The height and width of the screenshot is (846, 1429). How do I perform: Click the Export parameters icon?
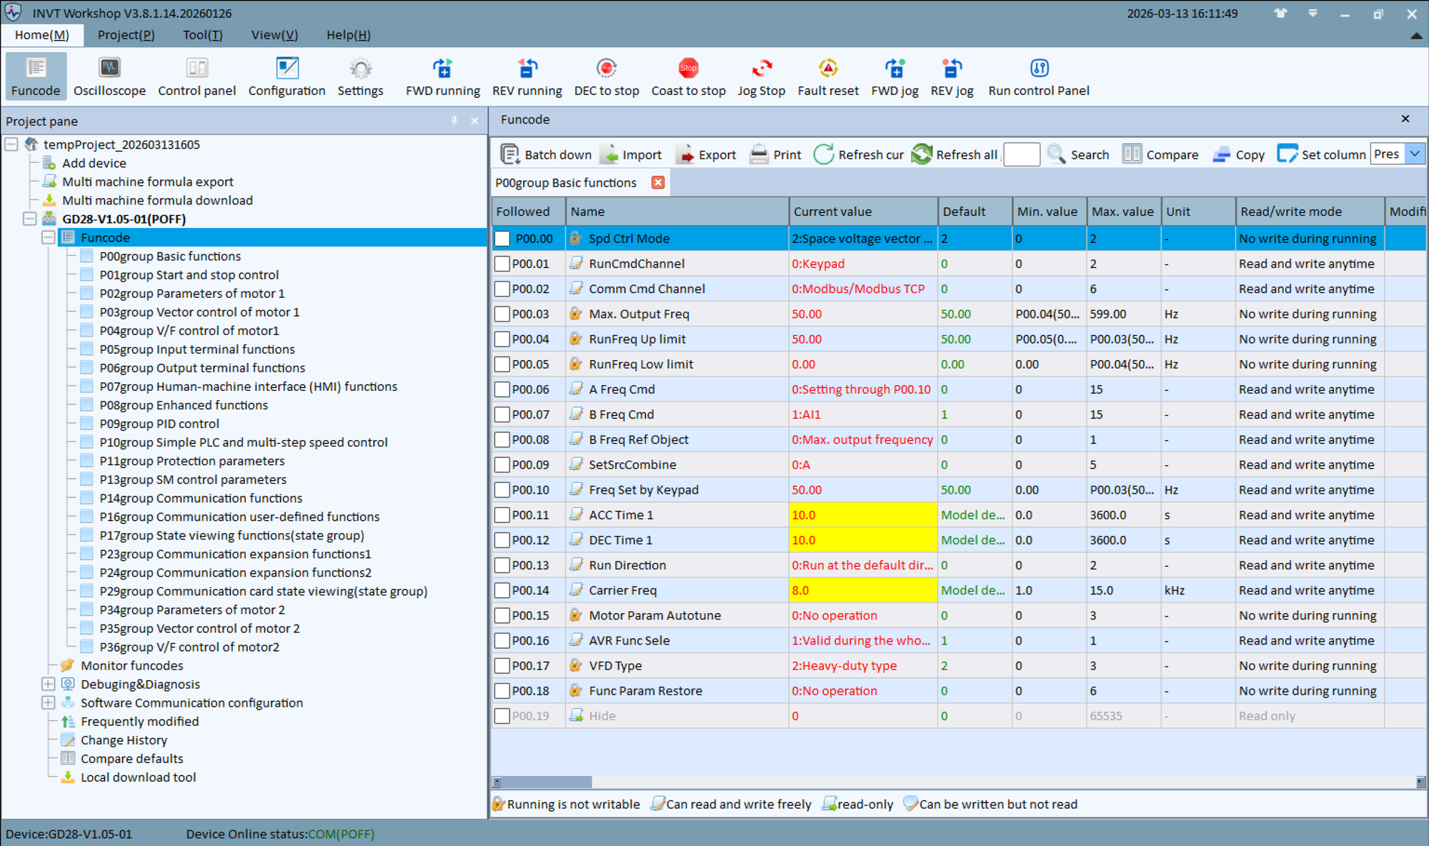(x=684, y=154)
